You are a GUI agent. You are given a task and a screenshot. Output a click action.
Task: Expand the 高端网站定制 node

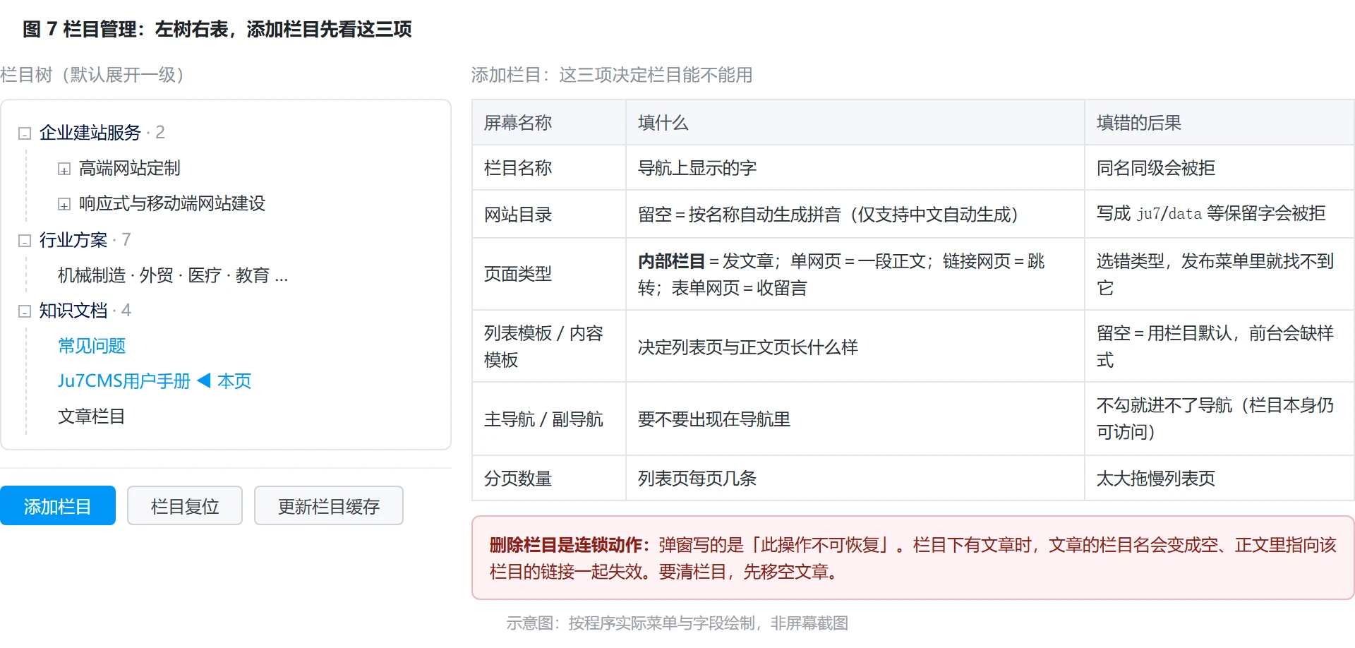[x=64, y=169]
